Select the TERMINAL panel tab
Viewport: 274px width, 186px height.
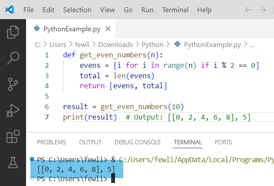pyautogui.click(x=188, y=142)
